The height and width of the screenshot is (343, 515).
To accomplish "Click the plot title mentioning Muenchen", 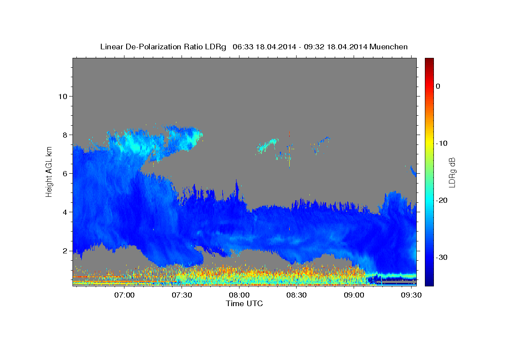I will click(254, 47).
